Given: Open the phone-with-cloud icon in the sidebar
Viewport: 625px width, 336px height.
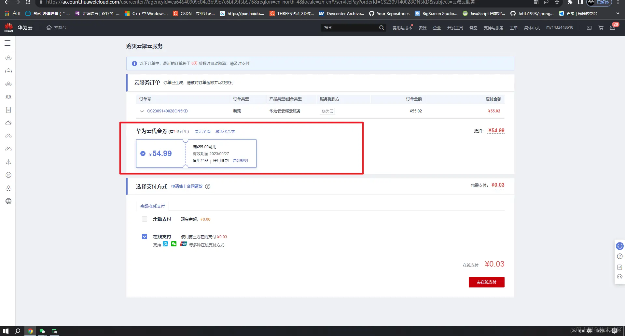Looking at the screenshot, I should pos(8,110).
